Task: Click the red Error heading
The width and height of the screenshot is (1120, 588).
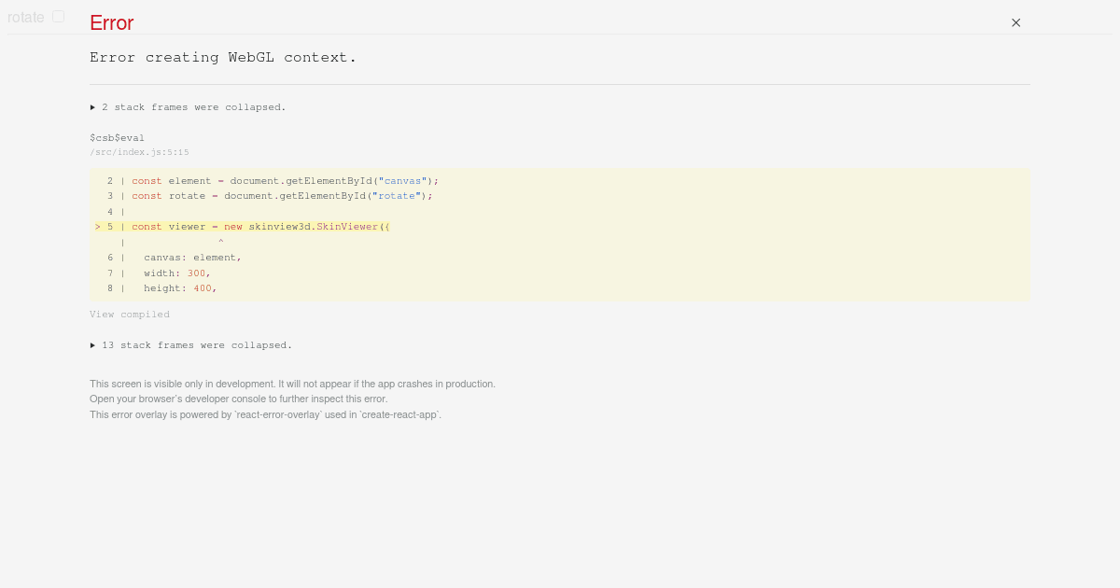Action: coord(112,23)
